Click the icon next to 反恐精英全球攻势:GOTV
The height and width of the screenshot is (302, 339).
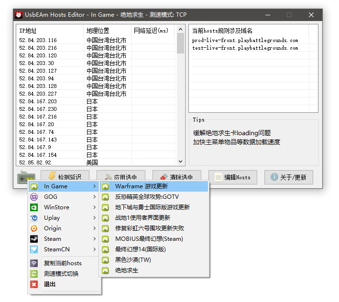pos(105,197)
